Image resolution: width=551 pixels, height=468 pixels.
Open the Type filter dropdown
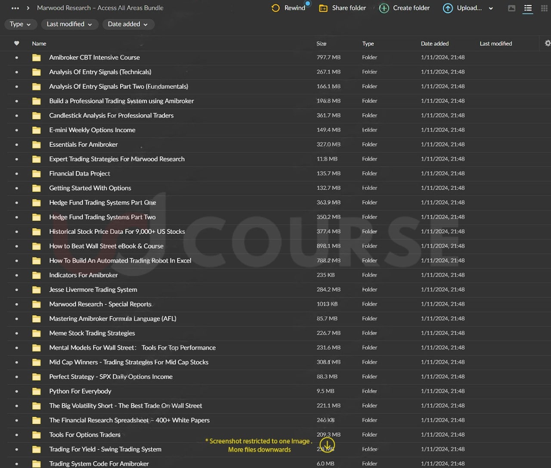tap(20, 24)
